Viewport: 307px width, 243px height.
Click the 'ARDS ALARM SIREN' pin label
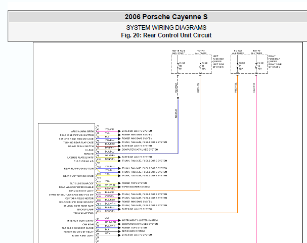[82, 131]
